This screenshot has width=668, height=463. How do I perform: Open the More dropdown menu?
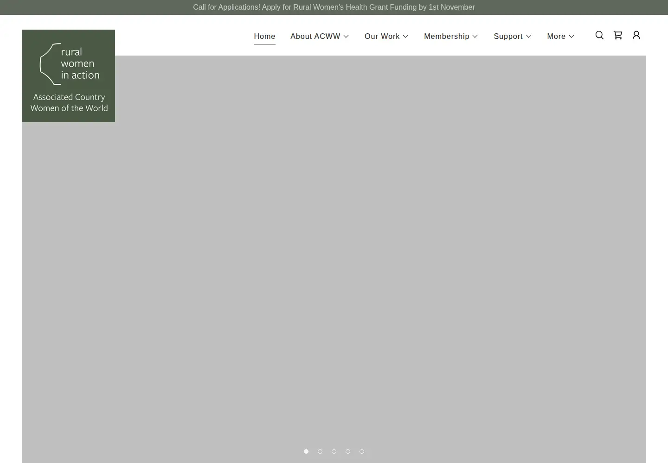point(560,36)
